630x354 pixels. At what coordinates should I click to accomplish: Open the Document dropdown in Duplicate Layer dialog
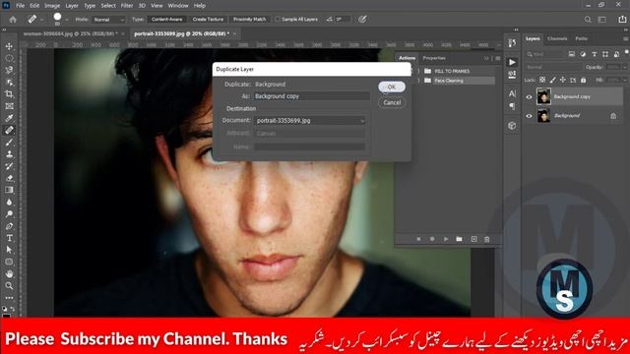pyautogui.click(x=310, y=120)
